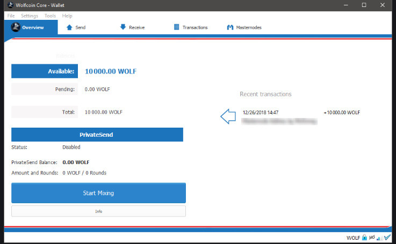Click the network connections signal icon
Image resolution: width=396 pixels, height=244 pixels.
[x=379, y=238]
